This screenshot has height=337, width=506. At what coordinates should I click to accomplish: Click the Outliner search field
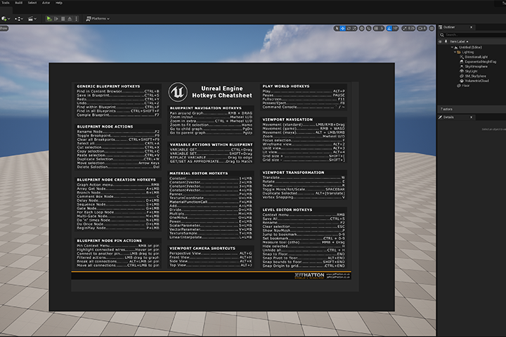point(475,35)
